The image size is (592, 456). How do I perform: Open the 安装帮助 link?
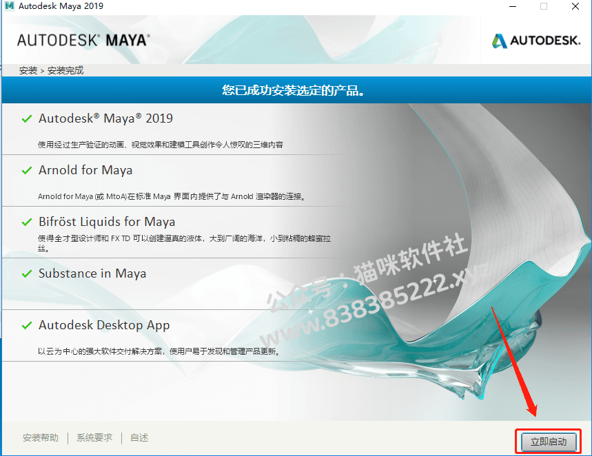[x=41, y=437]
